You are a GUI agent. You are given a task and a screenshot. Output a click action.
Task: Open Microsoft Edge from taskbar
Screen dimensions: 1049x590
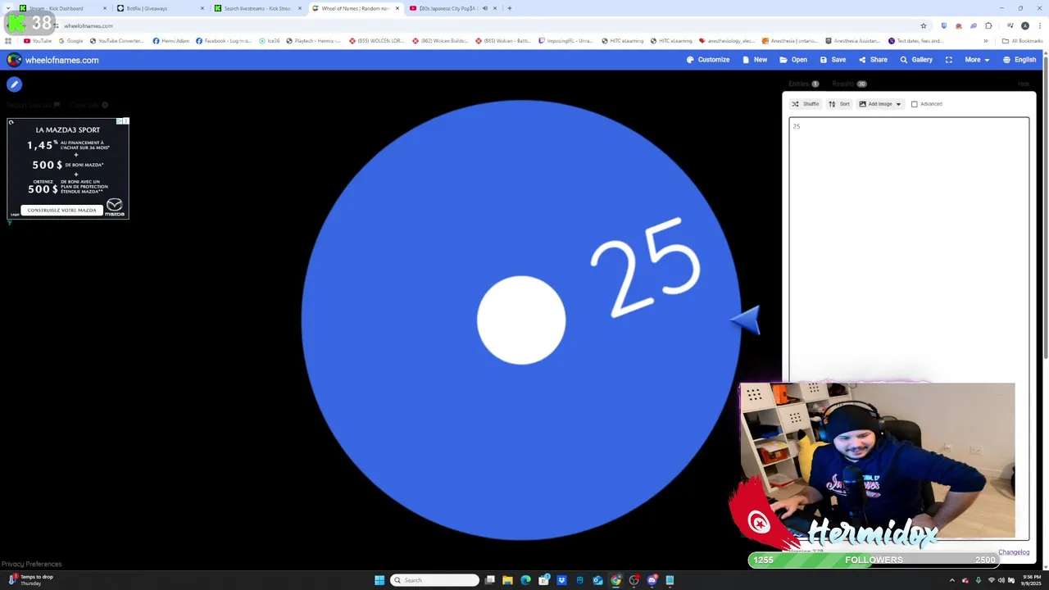point(526,580)
